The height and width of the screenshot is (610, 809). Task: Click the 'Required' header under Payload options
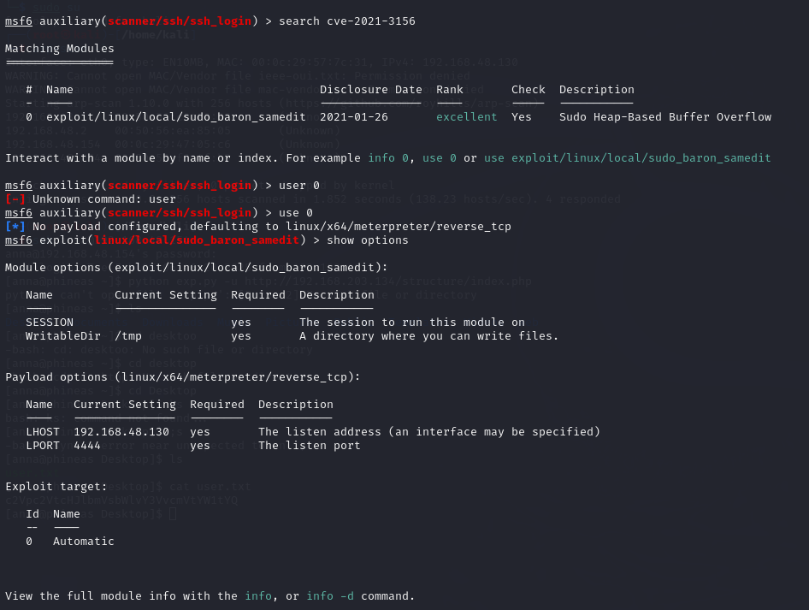(x=216, y=405)
